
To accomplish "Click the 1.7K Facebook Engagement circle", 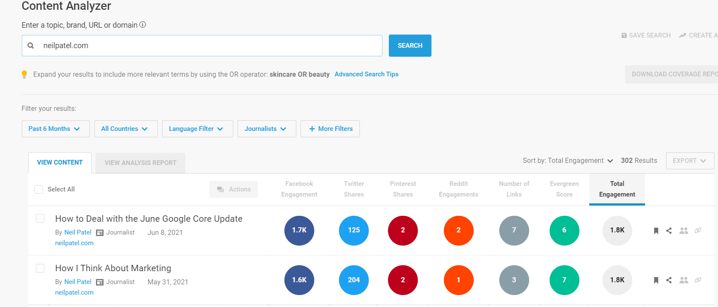I will click(x=299, y=230).
